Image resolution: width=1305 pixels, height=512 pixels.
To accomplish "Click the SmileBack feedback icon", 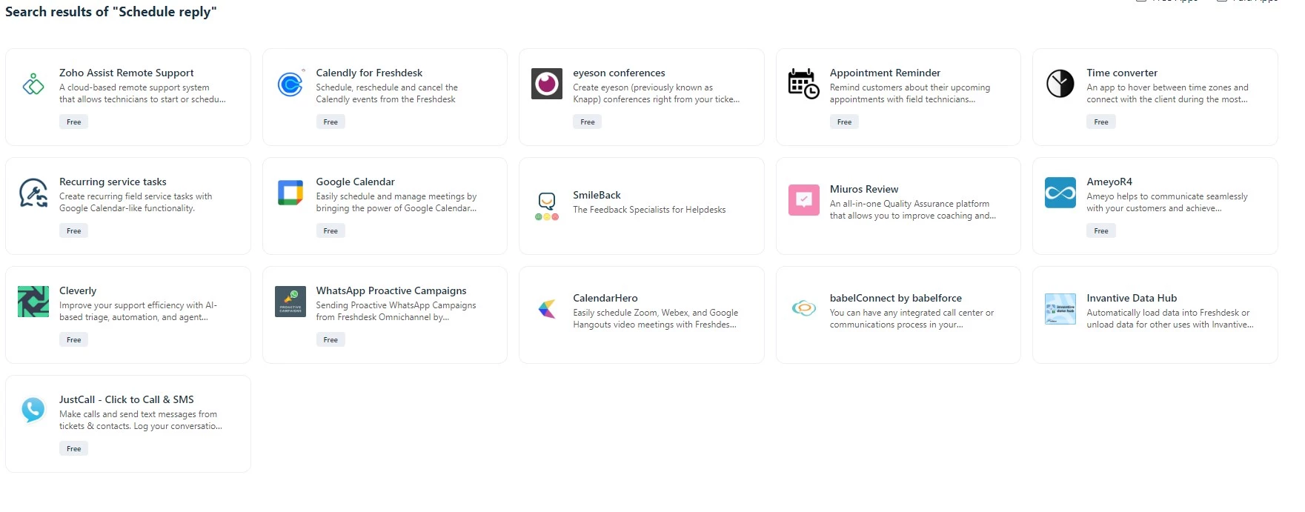I will [547, 206].
